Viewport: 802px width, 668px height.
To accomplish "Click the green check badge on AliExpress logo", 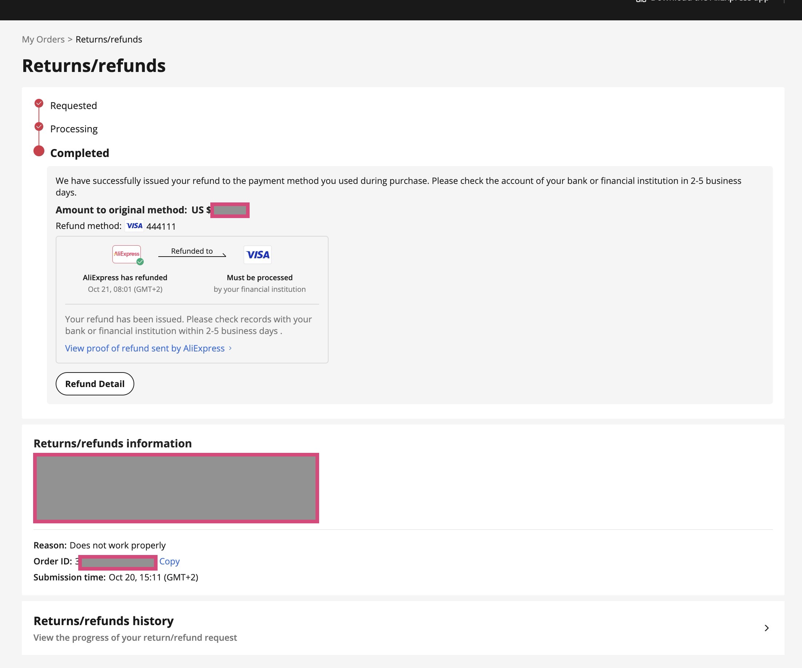I will (140, 262).
